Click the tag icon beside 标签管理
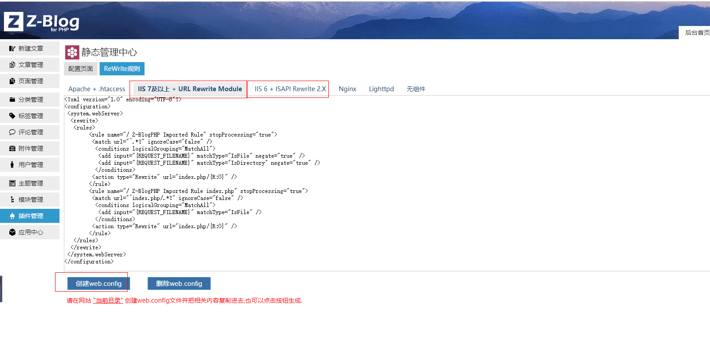The image size is (710, 348). [12, 116]
